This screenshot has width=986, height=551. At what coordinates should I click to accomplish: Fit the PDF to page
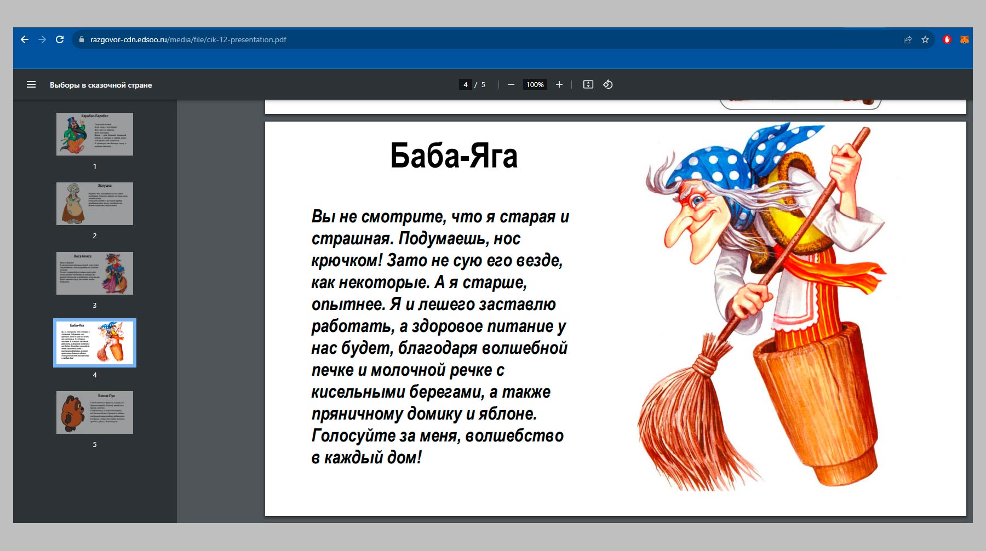pyautogui.click(x=588, y=84)
